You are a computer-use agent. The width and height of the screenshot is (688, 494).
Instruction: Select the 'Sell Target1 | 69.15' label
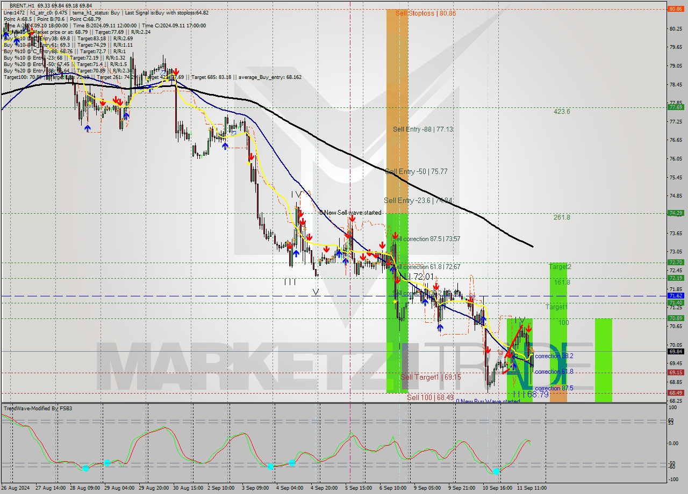431,377
